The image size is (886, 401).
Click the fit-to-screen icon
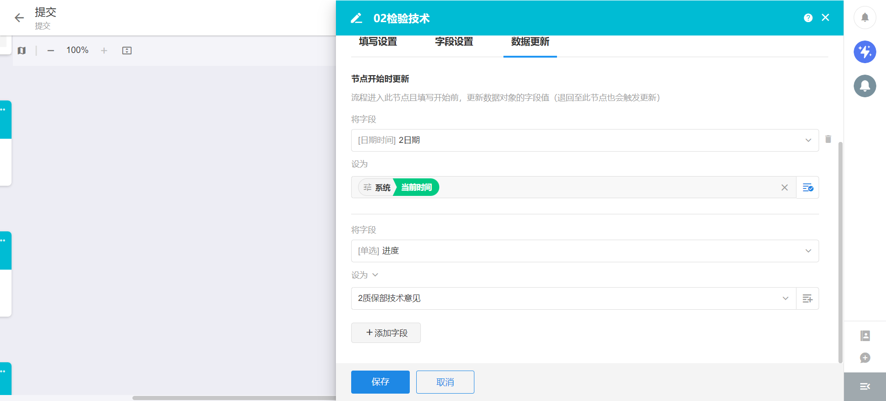(127, 51)
